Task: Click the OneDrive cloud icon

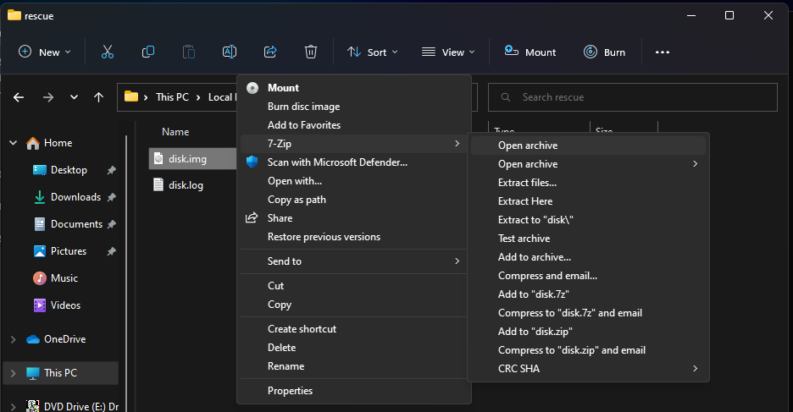Action: click(x=33, y=339)
